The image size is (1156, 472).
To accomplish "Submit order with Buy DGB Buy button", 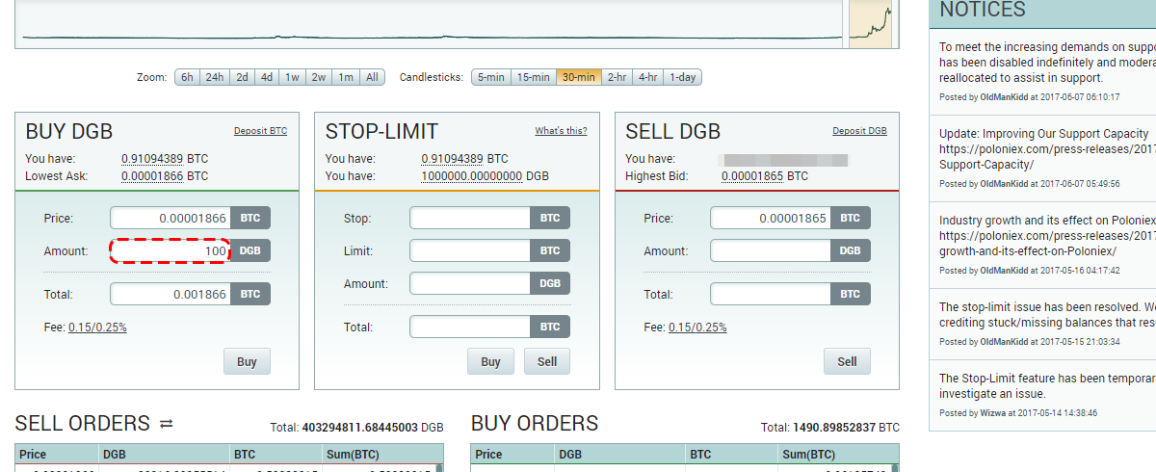I will coord(247,362).
